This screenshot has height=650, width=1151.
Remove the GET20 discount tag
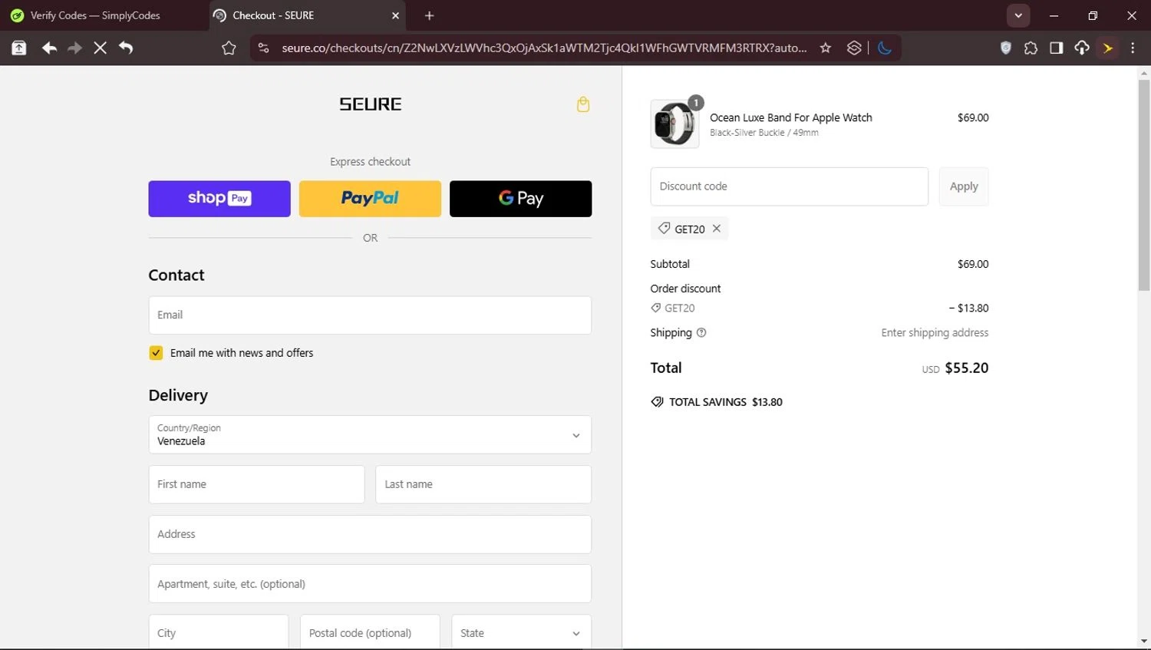[716, 229]
